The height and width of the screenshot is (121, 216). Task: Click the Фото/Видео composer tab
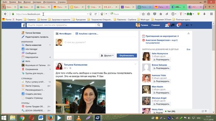tap(63, 34)
